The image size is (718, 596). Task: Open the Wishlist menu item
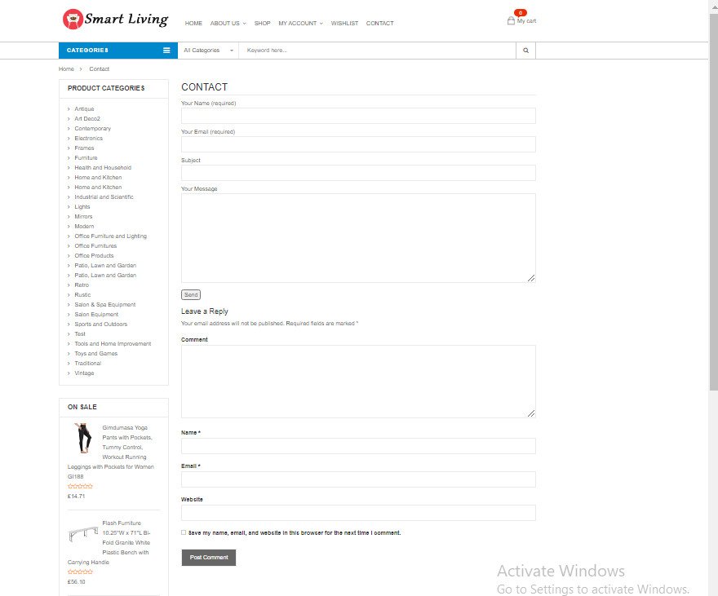click(344, 24)
